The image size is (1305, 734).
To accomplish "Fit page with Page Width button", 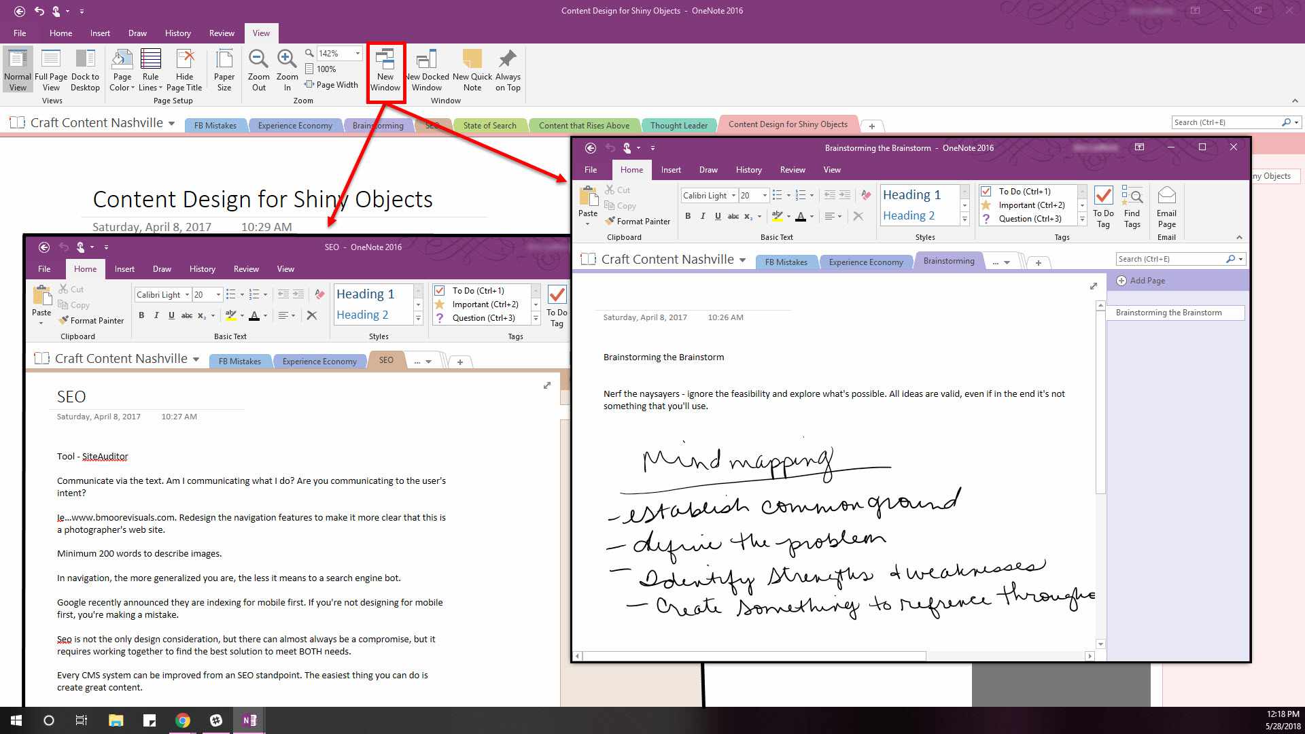I will [x=331, y=85].
